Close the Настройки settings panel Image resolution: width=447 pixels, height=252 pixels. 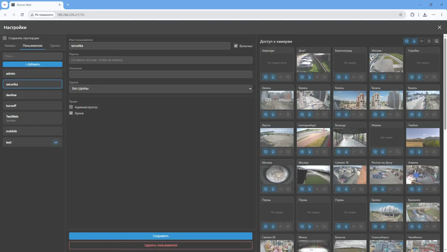440,27
